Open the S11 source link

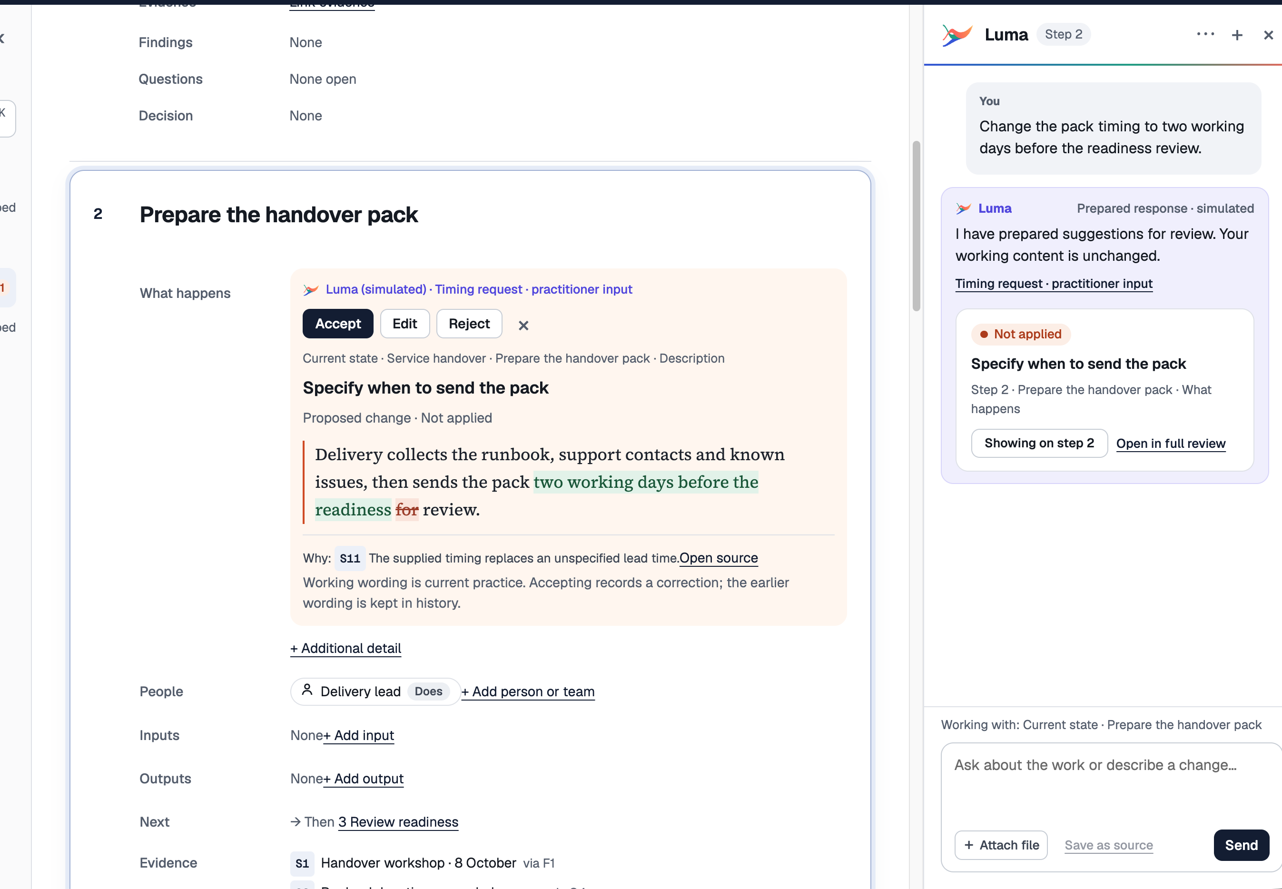(719, 558)
